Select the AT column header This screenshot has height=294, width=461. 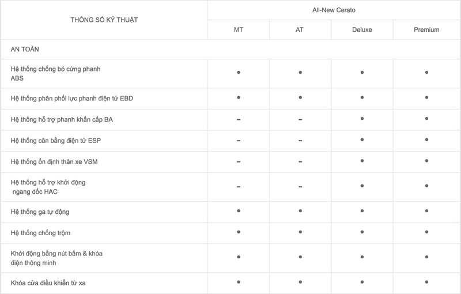coord(300,29)
